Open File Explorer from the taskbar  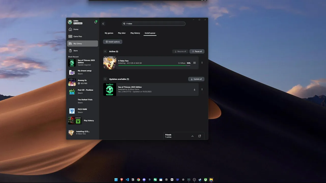coord(211,180)
